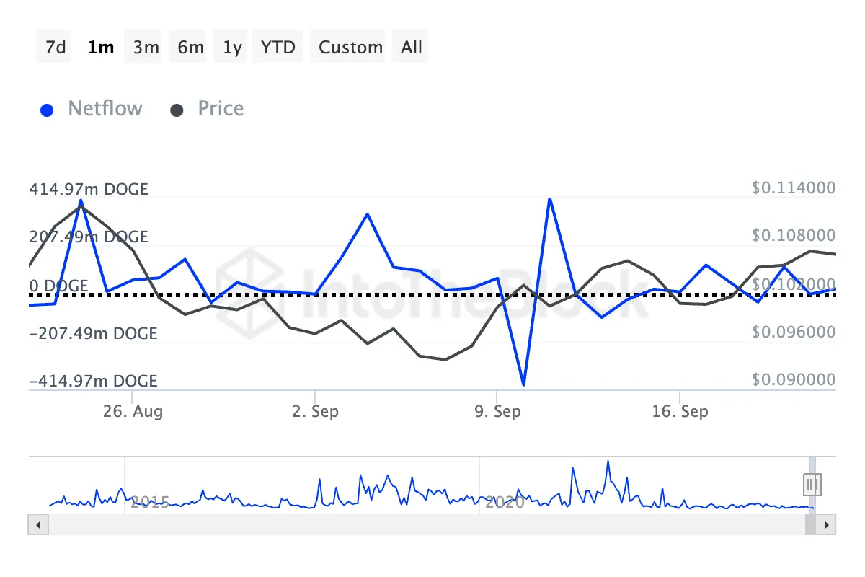The image size is (865, 577).
Task: Click the 9. Sep axis label
Action: click(497, 412)
